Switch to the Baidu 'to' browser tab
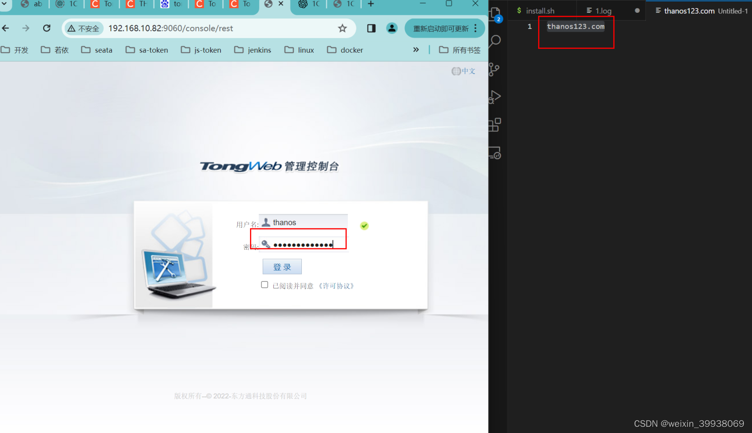 click(172, 4)
